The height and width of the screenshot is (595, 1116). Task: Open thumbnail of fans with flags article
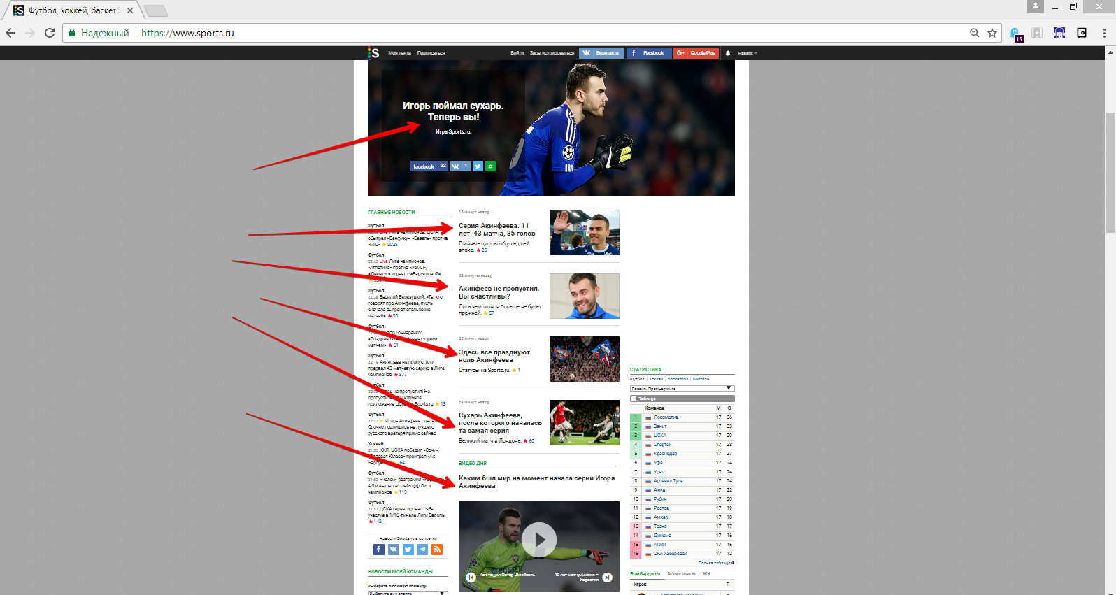coord(584,359)
